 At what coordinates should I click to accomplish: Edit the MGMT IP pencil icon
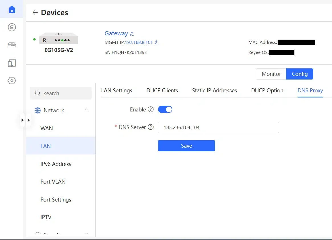click(x=156, y=42)
